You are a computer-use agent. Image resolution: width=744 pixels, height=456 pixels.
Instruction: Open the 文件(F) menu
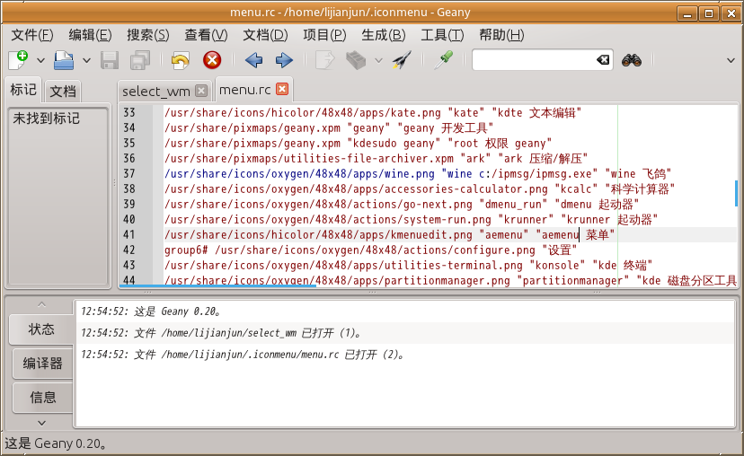tap(31, 35)
